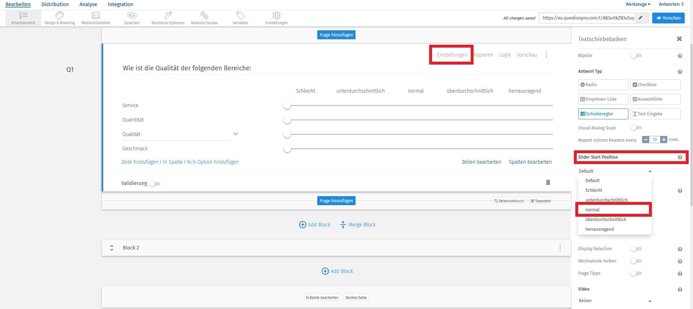Enable the Validierung switch

pos(155,184)
